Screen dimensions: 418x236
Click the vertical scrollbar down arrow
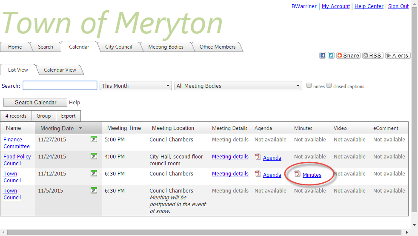(414, 225)
